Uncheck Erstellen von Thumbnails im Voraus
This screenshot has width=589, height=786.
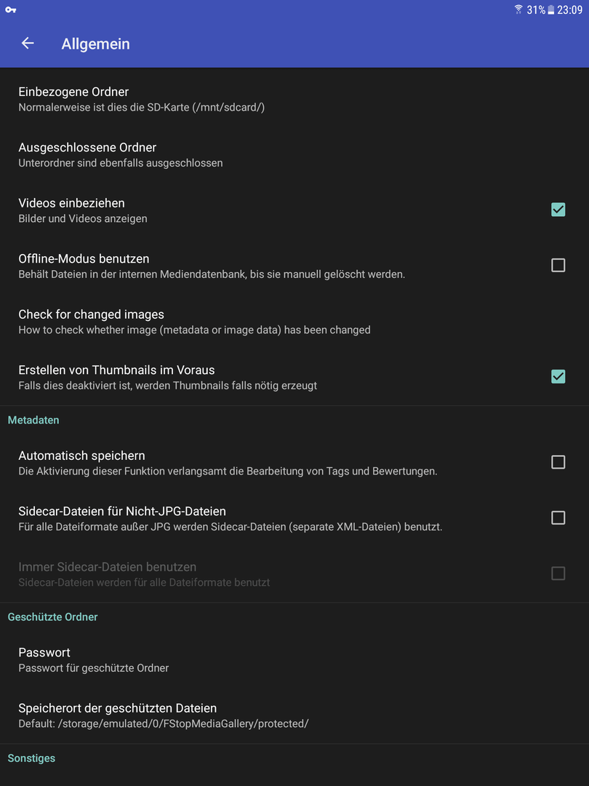(x=558, y=376)
